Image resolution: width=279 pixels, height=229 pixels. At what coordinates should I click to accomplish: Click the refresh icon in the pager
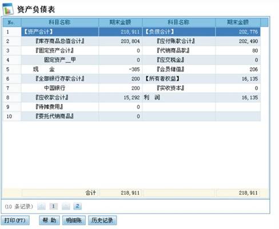(x=77, y=206)
